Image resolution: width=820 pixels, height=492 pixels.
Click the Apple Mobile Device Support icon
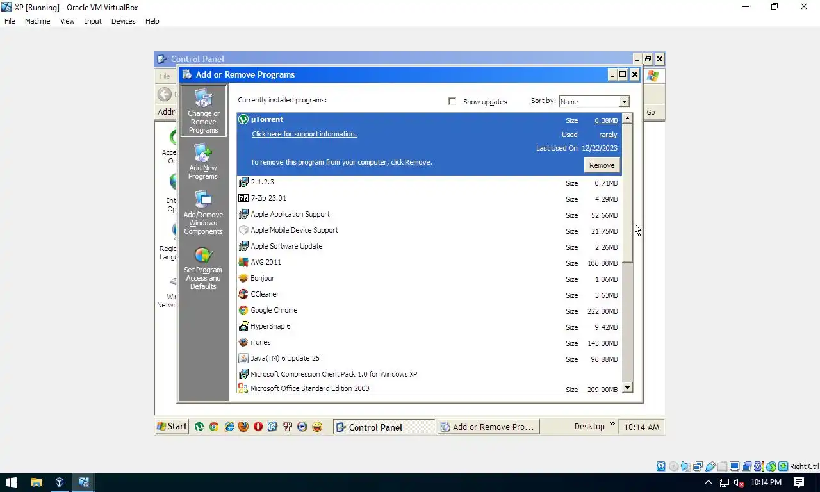[x=243, y=230]
